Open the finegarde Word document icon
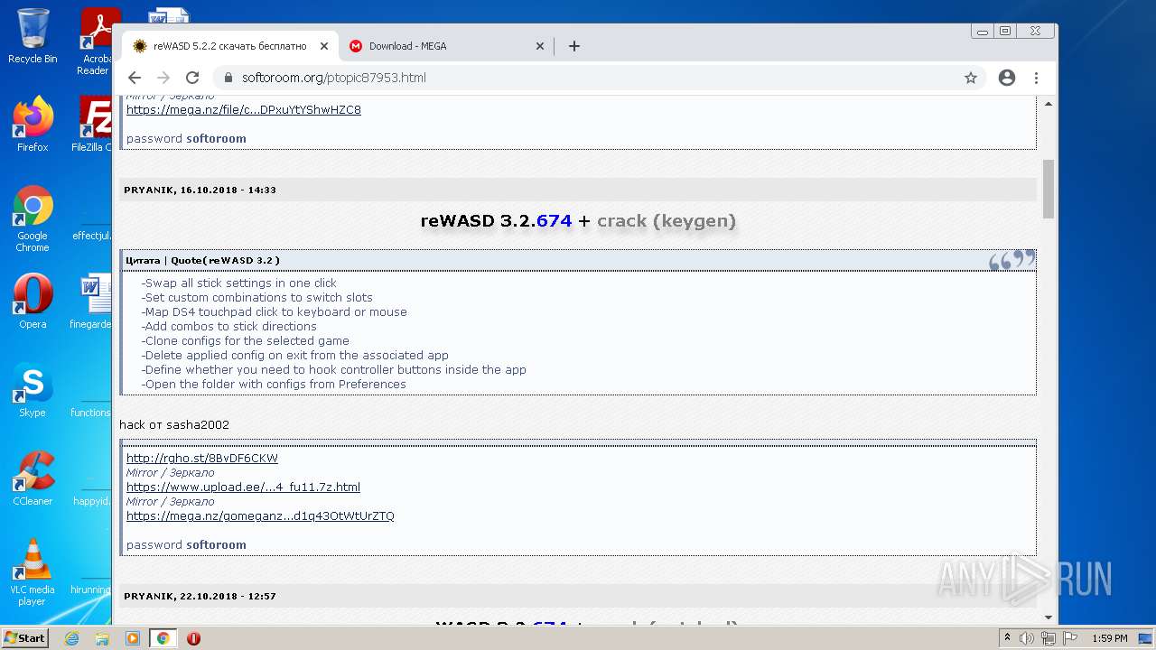Screen dimensions: 1156x650 [x=92, y=301]
